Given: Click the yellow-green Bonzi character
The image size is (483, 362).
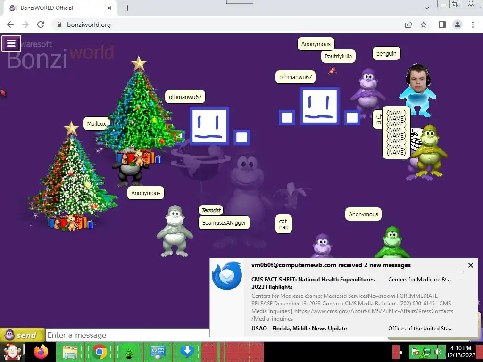Looking at the screenshot, I should 430,151.
